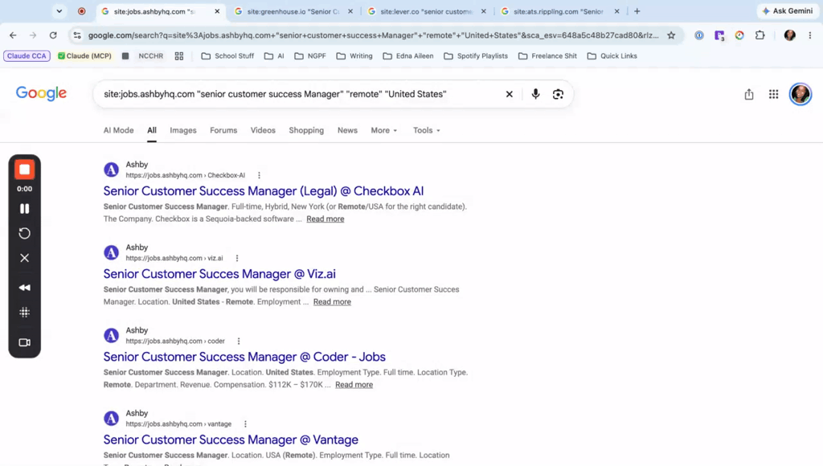823x466 pixels.
Task: Click the rewind icon in the recorder panel
Action: click(x=24, y=288)
